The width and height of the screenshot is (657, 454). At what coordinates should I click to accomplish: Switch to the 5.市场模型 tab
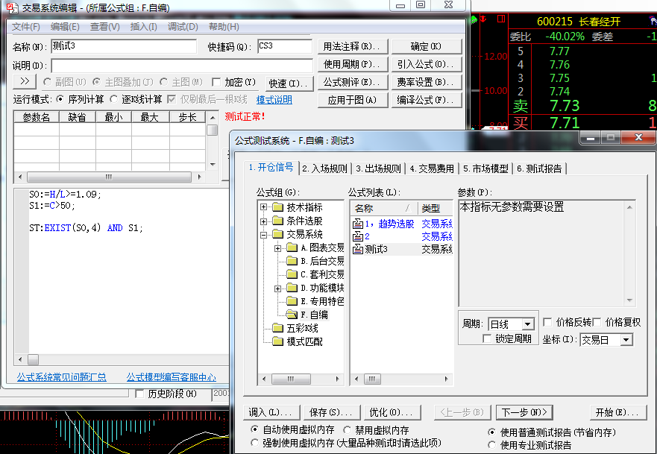coord(485,168)
